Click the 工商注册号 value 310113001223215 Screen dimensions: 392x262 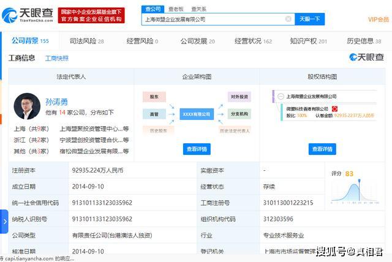(288, 203)
